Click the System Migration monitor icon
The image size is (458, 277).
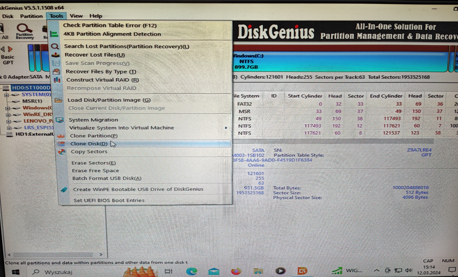(59, 120)
